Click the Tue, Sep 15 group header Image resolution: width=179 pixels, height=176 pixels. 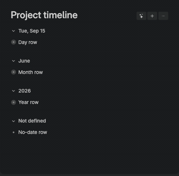pos(32,31)
